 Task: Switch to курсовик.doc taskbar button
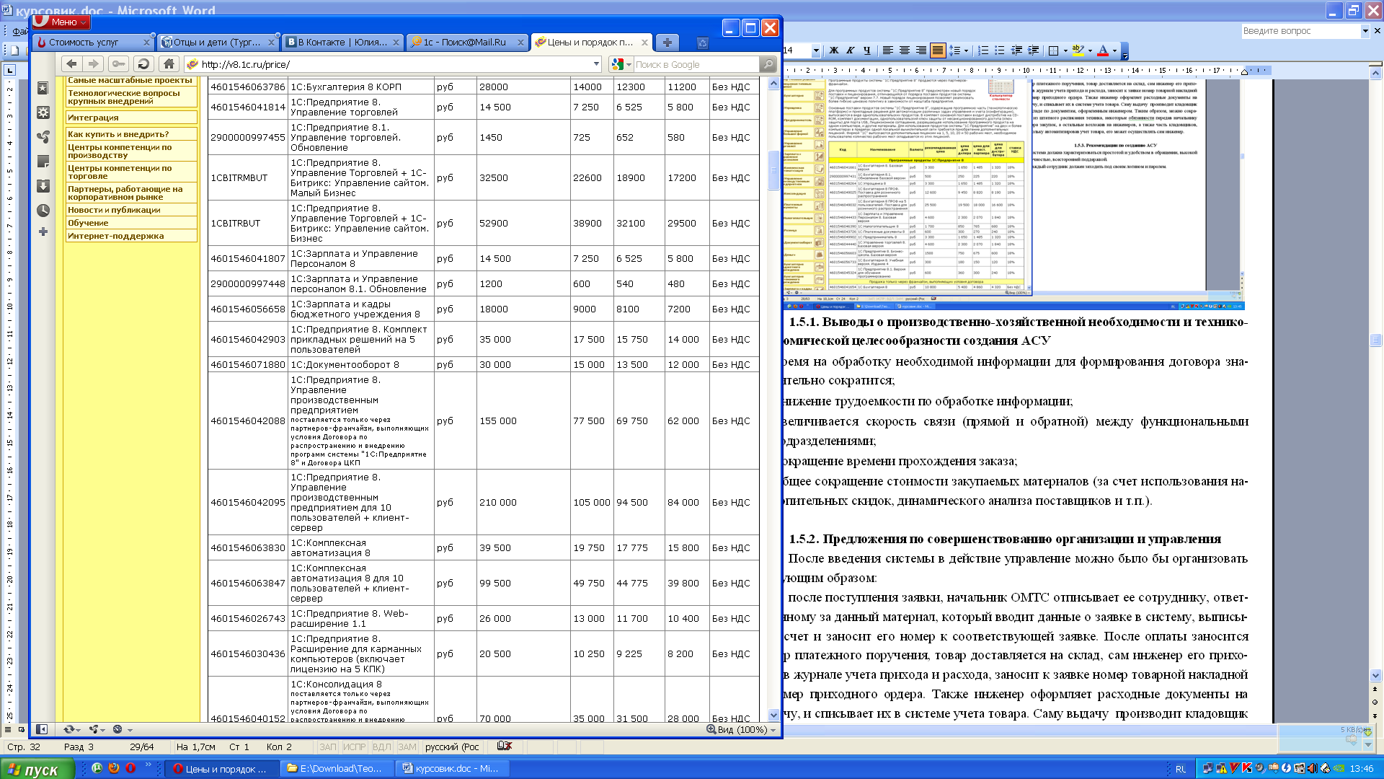tap(453, 769)
